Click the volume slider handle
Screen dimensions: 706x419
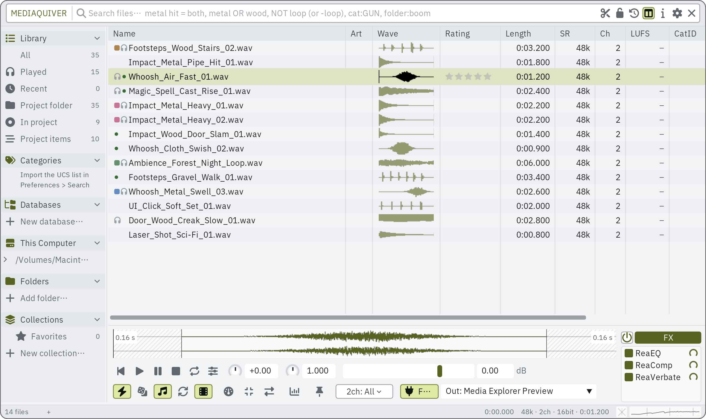(x=439, y=371)
